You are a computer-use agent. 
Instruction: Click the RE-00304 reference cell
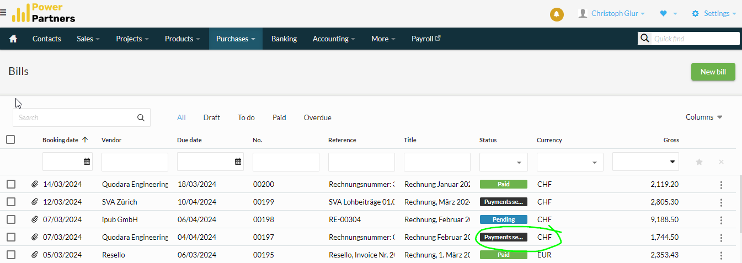[x=345, y=219]
